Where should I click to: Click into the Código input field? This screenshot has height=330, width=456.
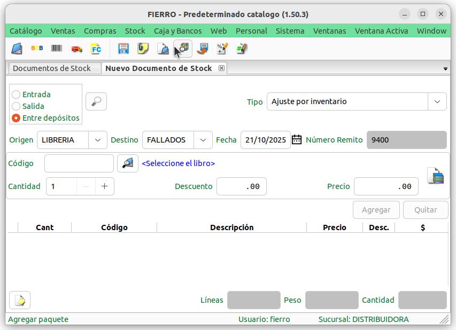tap(79, 163)
